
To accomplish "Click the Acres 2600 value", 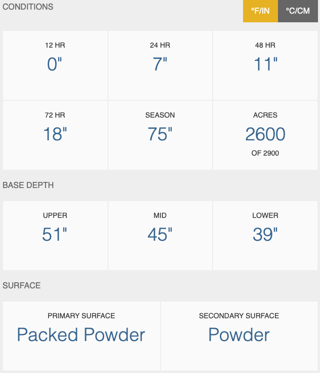I will [265, 134].
